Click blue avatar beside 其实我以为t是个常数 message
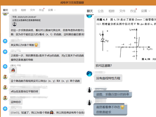The height and width of the screenshot is (117, 156). [x=5, y=41]
